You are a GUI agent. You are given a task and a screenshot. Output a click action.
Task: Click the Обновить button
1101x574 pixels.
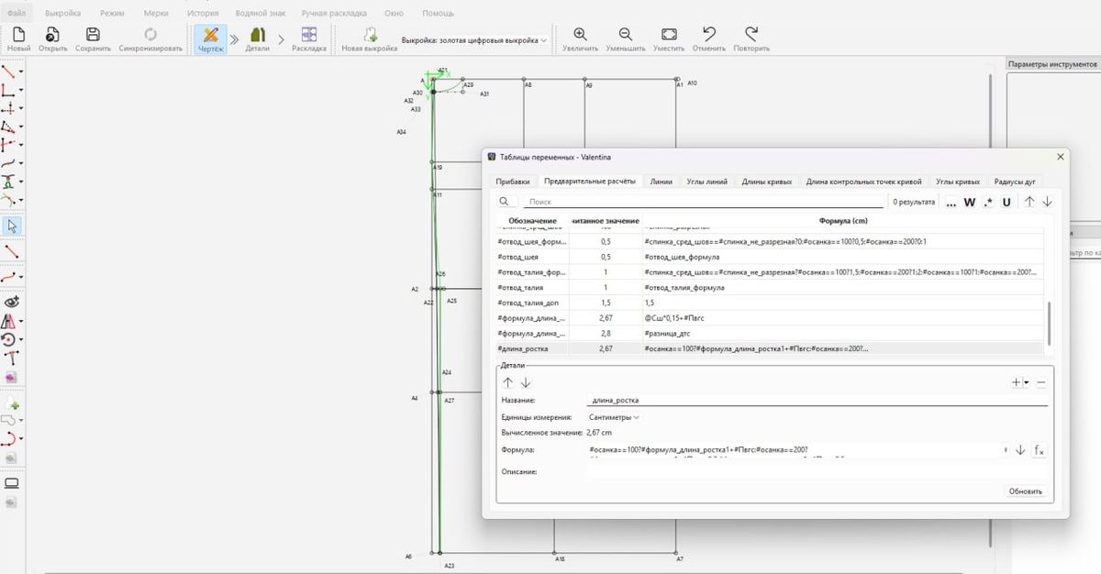pos(1026,491)
